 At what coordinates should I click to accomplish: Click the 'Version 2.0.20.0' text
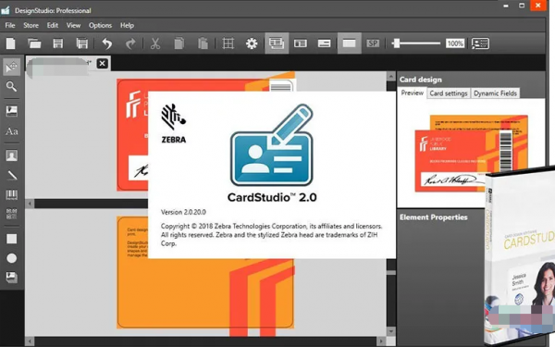183,212
